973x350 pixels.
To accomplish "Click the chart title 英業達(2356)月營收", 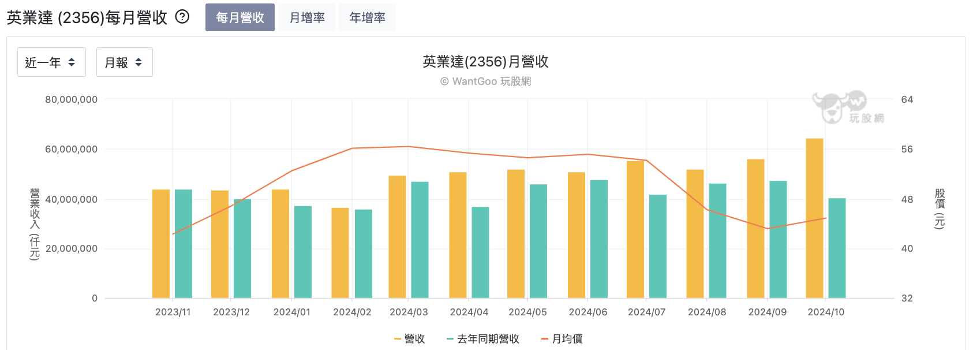I will point(485,62).
